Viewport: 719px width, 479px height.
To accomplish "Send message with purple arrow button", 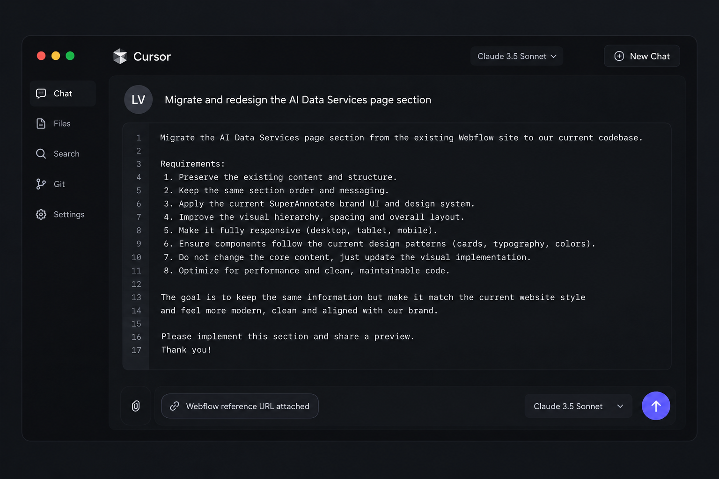I will pyautogui.click(x=656, y=406).
